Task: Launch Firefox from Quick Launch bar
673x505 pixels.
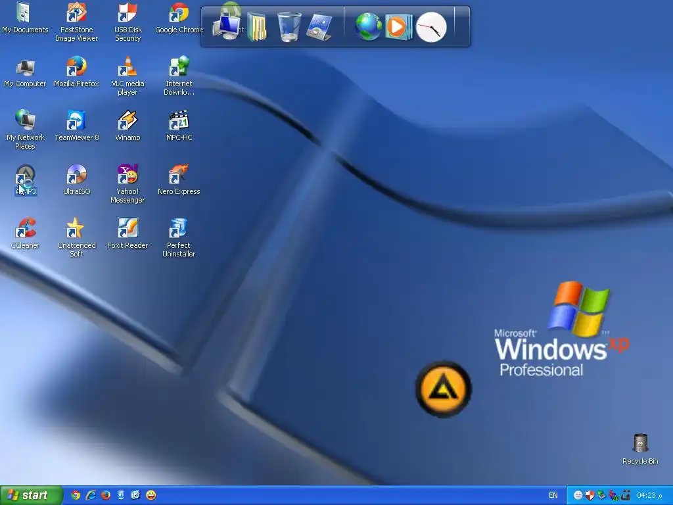Action: click(106, 495)
